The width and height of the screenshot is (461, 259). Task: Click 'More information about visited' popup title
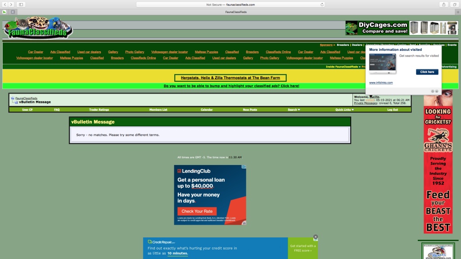point(395,49)
